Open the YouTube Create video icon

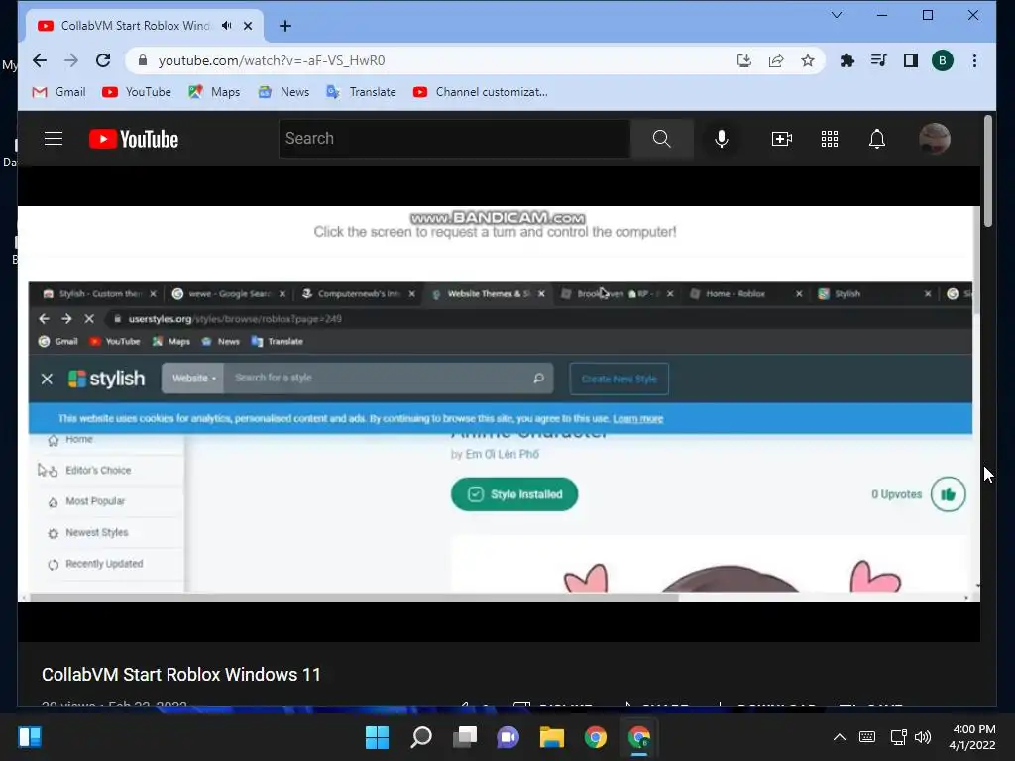[782, 139]
